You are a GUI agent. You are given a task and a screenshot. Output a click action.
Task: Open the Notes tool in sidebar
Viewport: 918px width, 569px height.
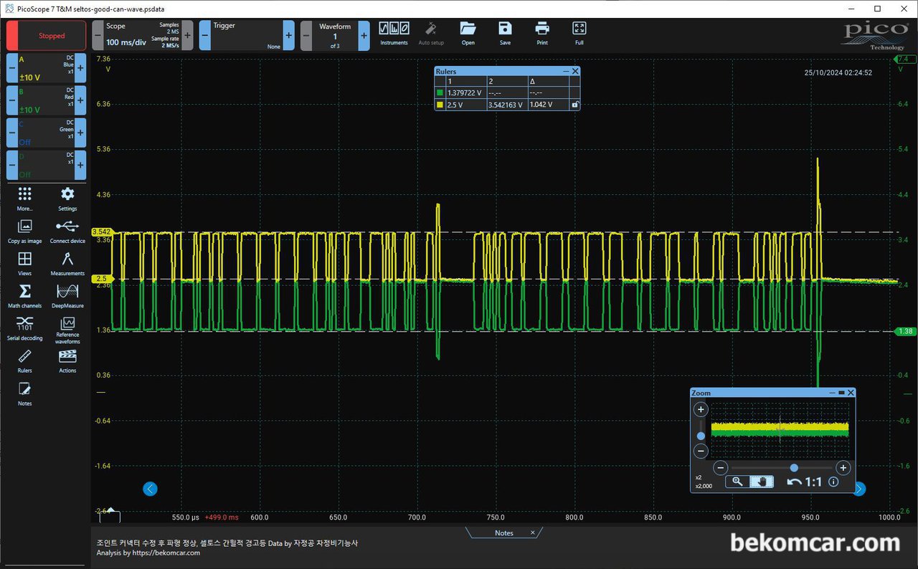pos(25,394)
